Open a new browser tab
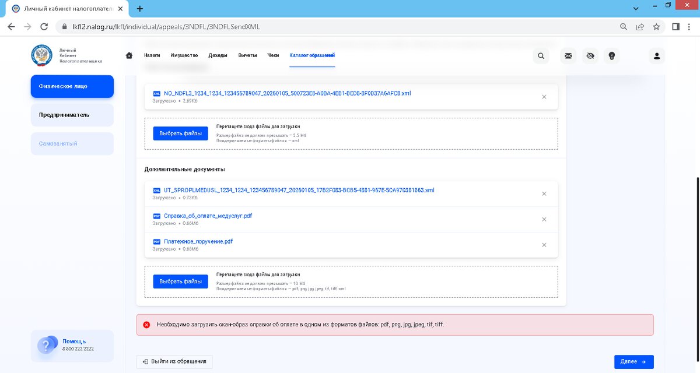700x373 pixels. [x=140, y=9]
